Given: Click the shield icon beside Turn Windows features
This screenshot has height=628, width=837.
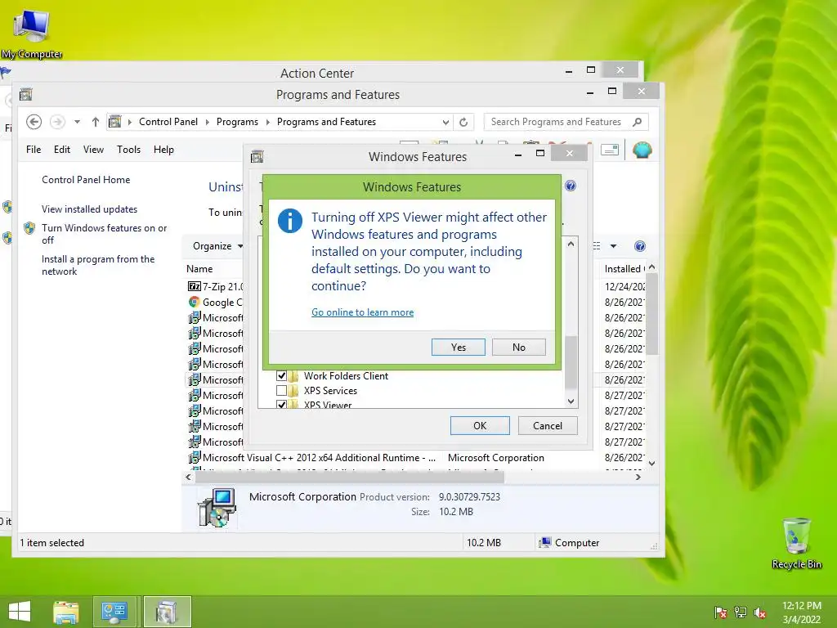Looking at the screenshot, I should point(29,229).
